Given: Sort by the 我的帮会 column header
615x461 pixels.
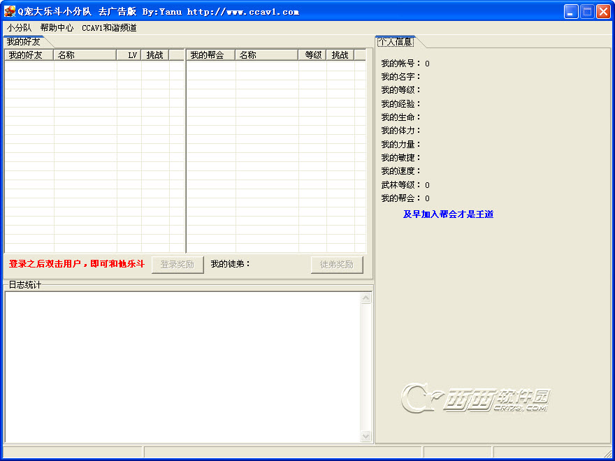Looking at the screenshot, I should coord(210,55).
